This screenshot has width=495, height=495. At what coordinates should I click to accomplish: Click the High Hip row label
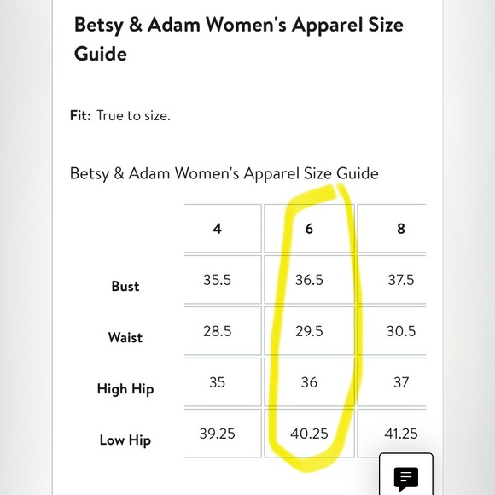coord(125,389)
